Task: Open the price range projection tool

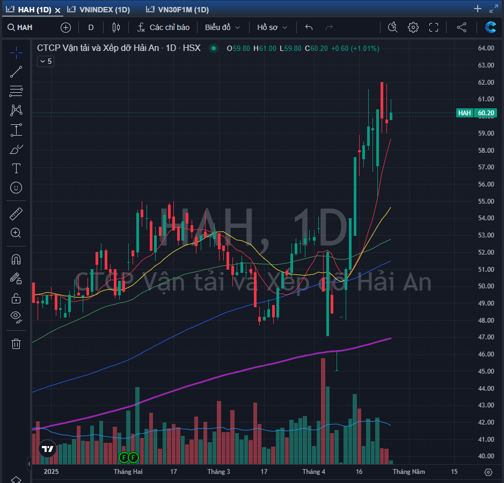Action: pos(16,130)
